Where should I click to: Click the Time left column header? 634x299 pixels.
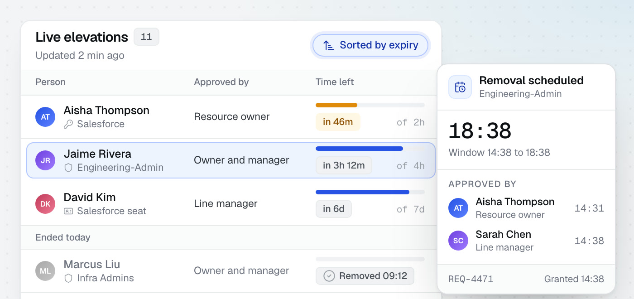(335, 82)
